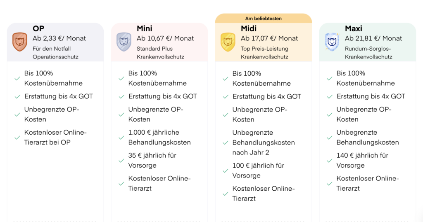Image resolution: width=423 pixels, height=222 pixels.
Task: Click checkmark beside 'Kostenloser Online-Tierarzt bei OP'
Action: pos(17,138)
